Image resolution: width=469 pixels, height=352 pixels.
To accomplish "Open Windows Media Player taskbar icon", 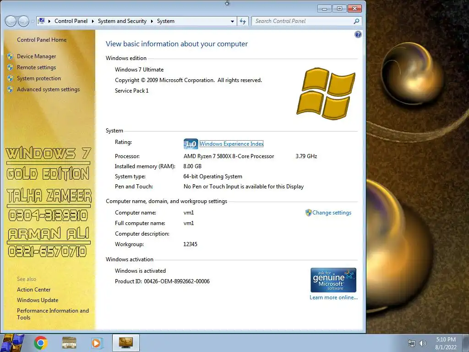I will pyautogui.click(x=97, y=343).
